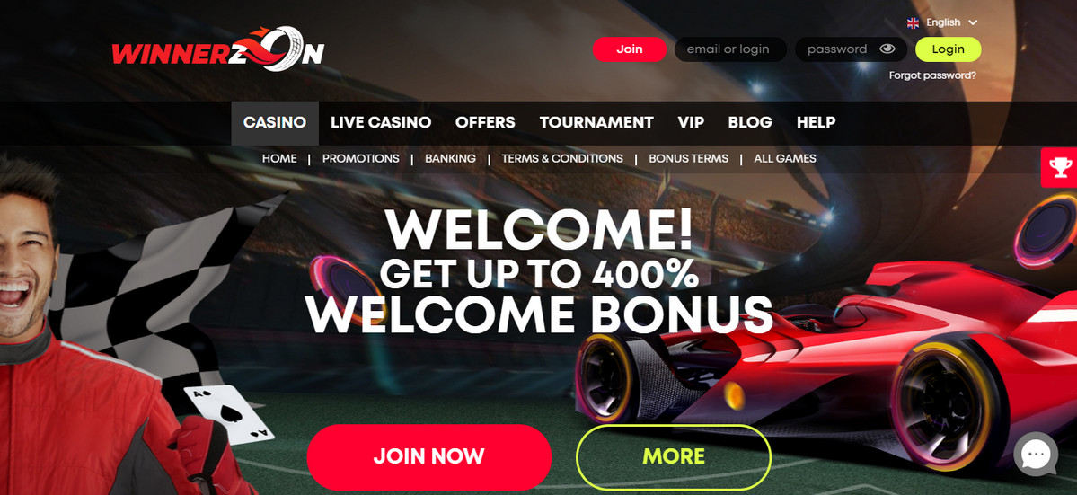Open the live chat bubble
1077x495 pixels.
pos(1036,454)
